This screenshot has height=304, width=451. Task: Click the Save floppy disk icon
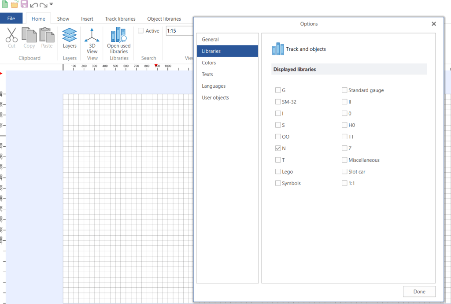pyautogui.click(x=24, y=4)
